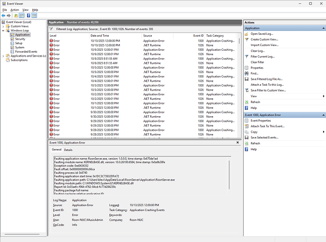
Task: Expand Applications and Services Logs node
Action: pyautogui.click(x=2, y=56)
